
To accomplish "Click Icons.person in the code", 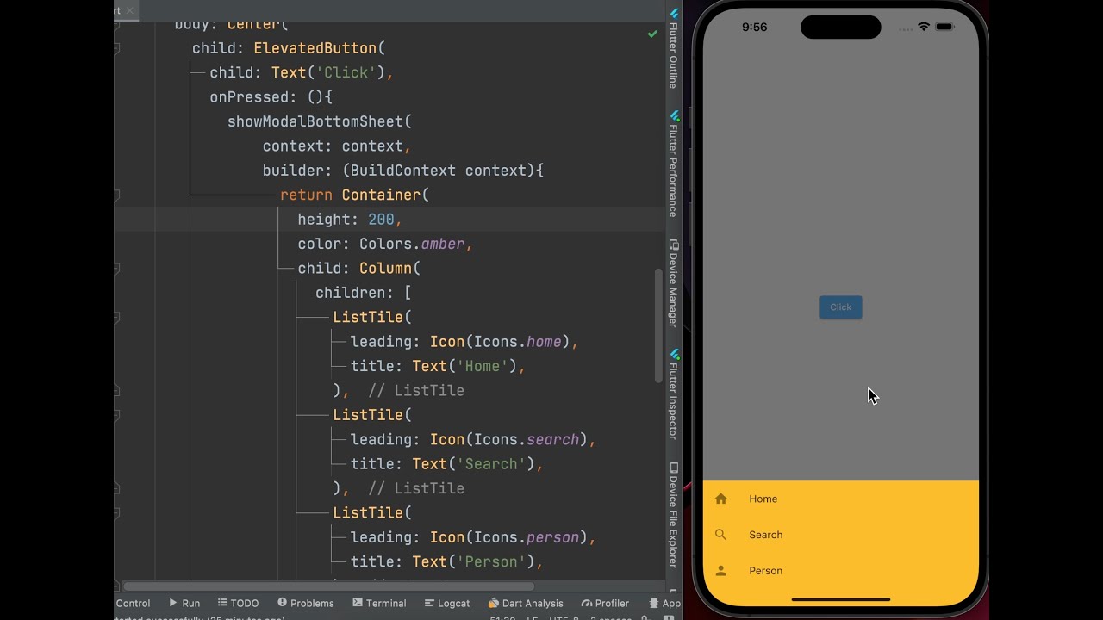I will (527, 537).
